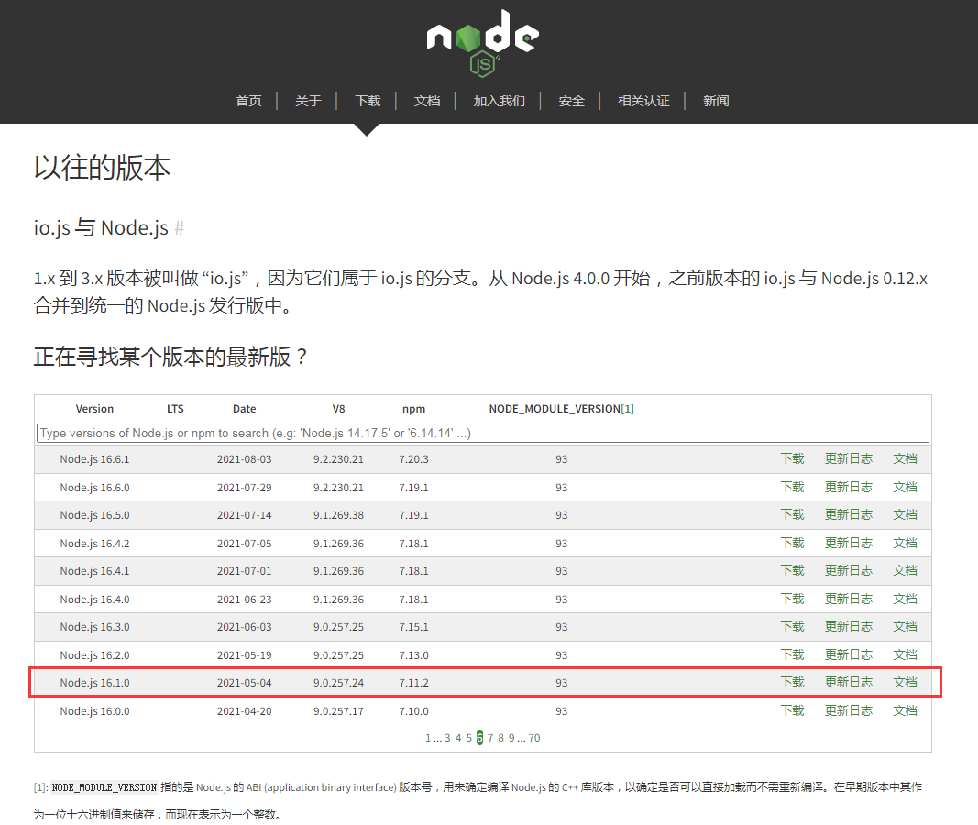The image size is (978, 825).
Task: Select npm value 7.20.3
Action: (413, 459)
